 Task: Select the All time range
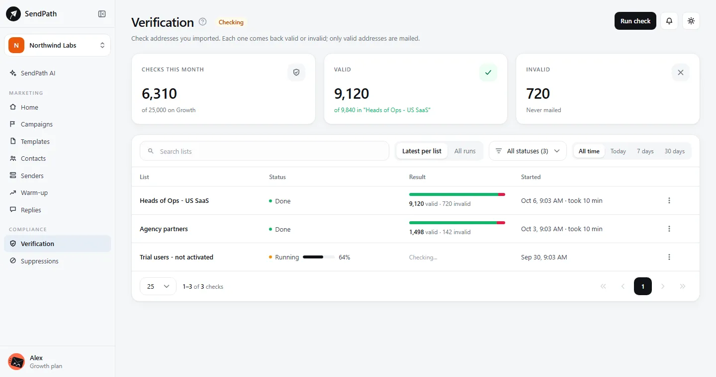tap(589, 151)
